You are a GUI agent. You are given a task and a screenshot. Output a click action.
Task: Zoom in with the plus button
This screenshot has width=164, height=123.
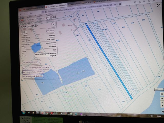(x=162, y=98)
